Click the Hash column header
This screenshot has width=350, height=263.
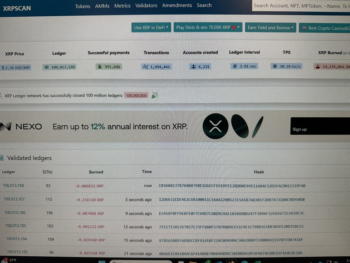coord(259,172)
